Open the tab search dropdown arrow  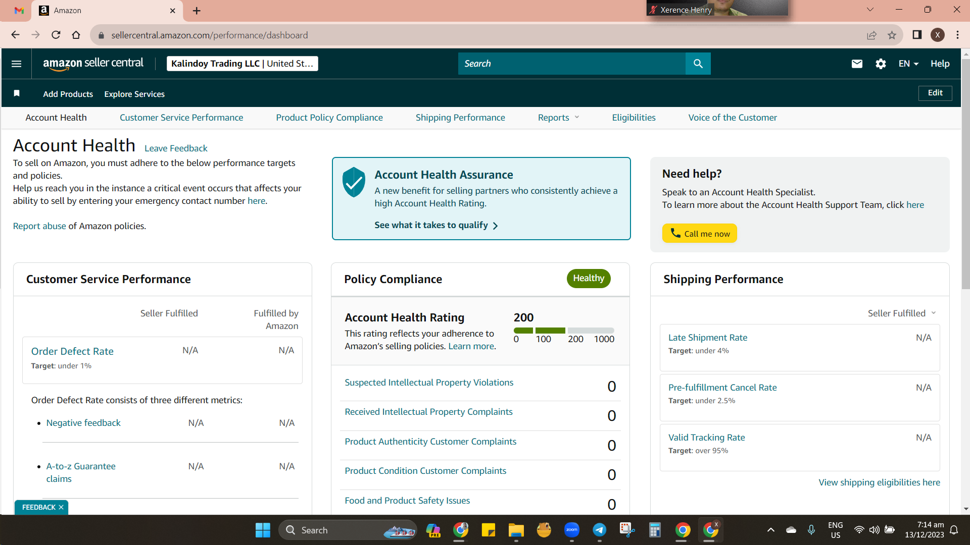coord(870,10)
